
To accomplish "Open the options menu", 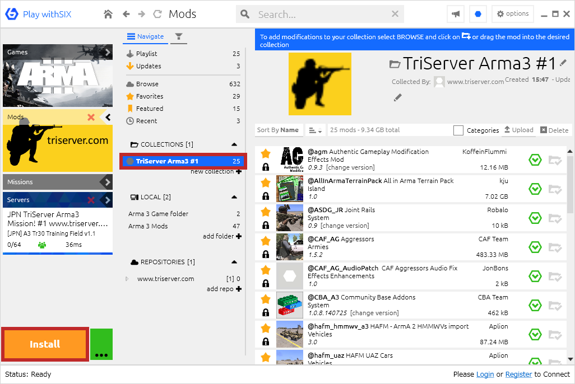I will pyautogui.click(x=513, y=14).
